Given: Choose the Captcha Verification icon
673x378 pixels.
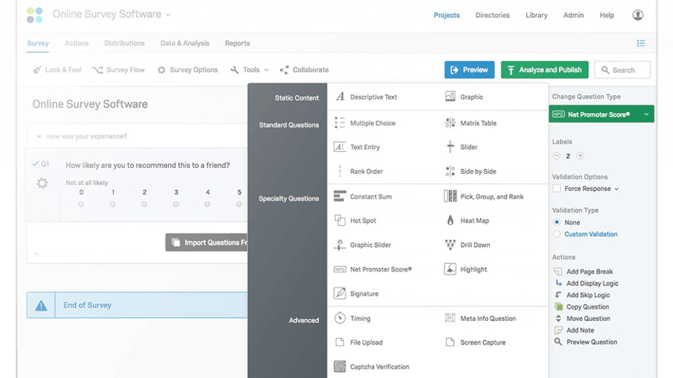Looking at the screenshot, I should 340,367.
